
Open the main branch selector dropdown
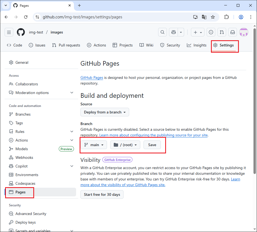coord(93,145)
